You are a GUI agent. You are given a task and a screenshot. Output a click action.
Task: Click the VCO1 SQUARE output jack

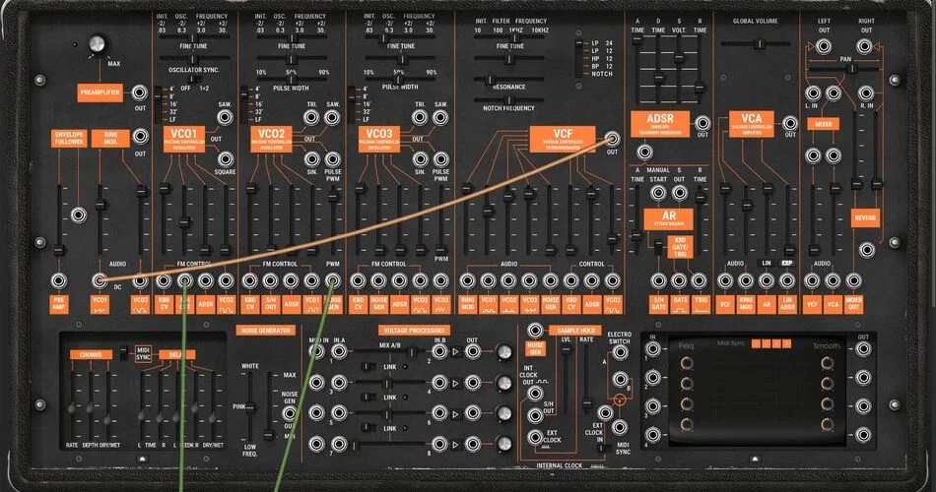point(225,158)
